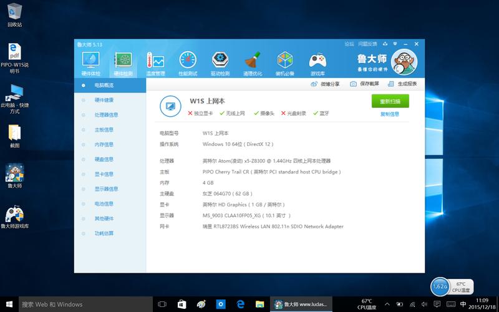Click the 东芝 064G70 main disk value
The image size is (499, 312).
pyautogui.click(x=228, y=193)
